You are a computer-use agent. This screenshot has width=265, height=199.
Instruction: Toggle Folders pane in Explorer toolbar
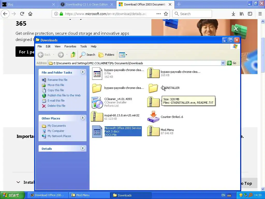(106, 55)
